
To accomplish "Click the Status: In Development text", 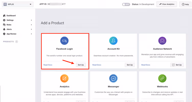I will pyautogui.click(x=143, y=4).
